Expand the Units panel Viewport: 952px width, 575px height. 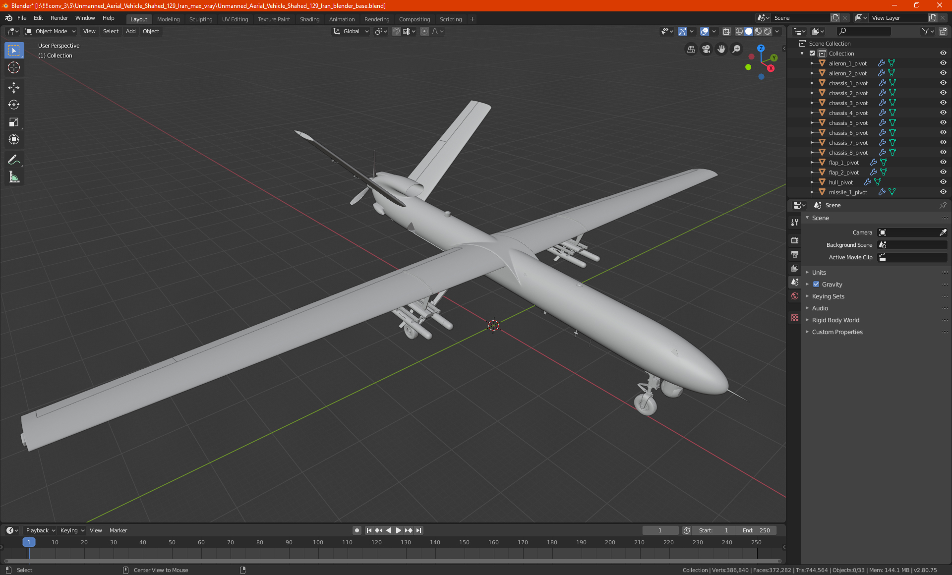(x=819, y=272)
